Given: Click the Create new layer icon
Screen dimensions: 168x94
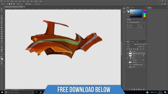Looking at the screenshot, I should pos(141,89).
